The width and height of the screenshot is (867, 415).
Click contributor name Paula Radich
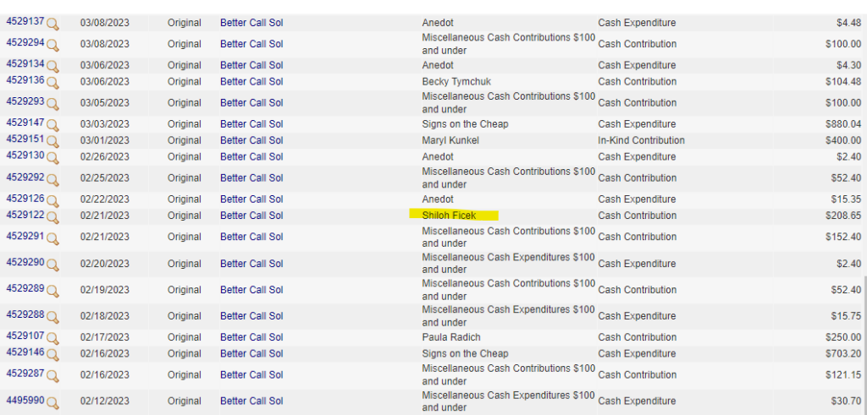tap(451, 337)
